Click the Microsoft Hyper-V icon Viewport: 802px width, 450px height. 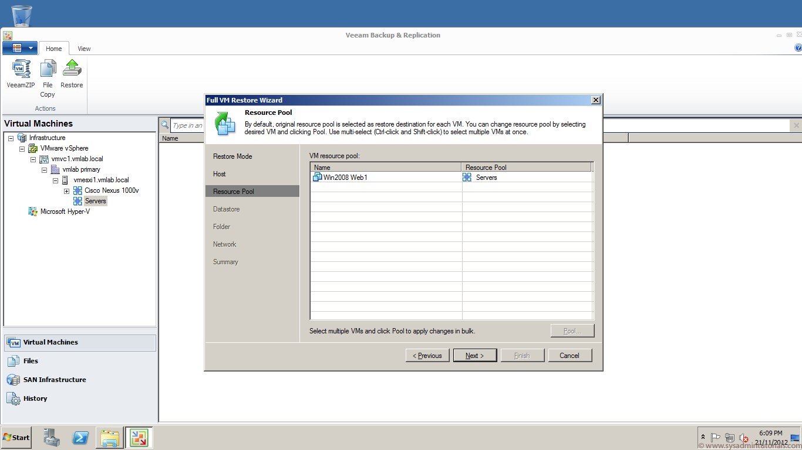(33, 212)
